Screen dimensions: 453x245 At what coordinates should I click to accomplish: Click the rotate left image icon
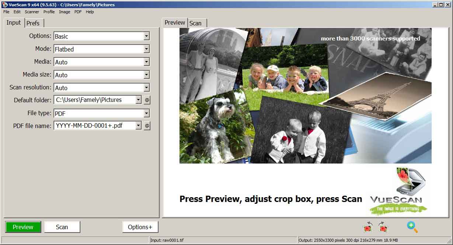click(x=368, y=227)
